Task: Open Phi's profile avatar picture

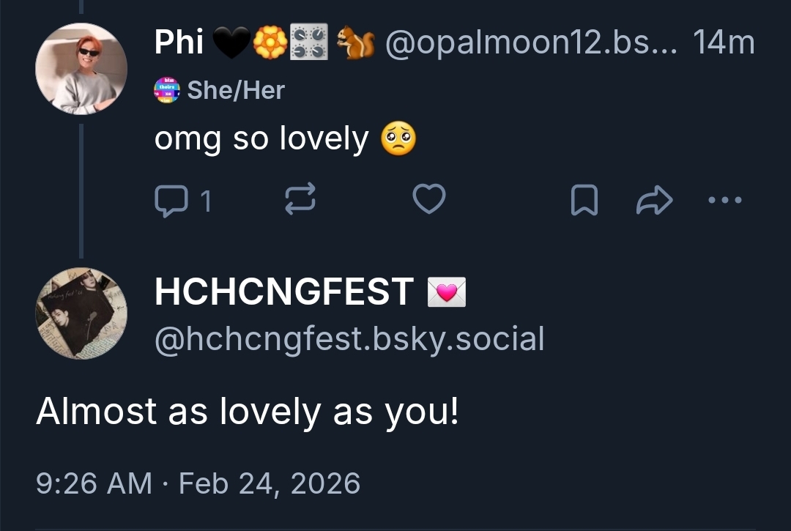Action: point(81,69)
